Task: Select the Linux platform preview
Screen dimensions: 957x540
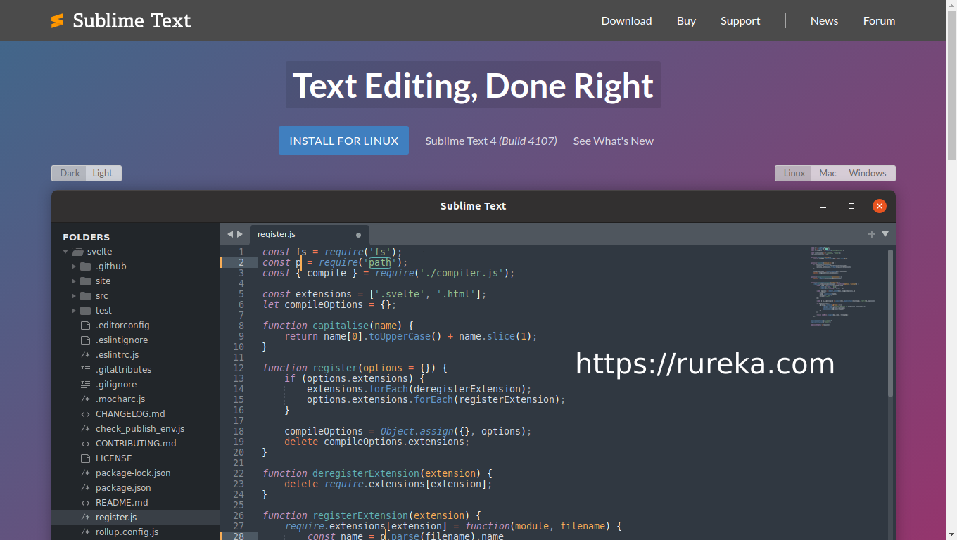Action: [x=794, y=173]
